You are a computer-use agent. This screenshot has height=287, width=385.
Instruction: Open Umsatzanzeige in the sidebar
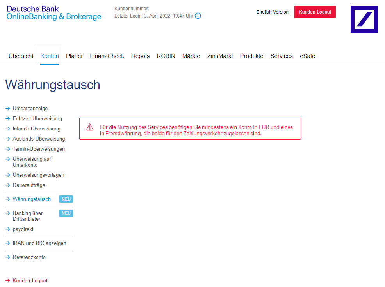[30, 109]
